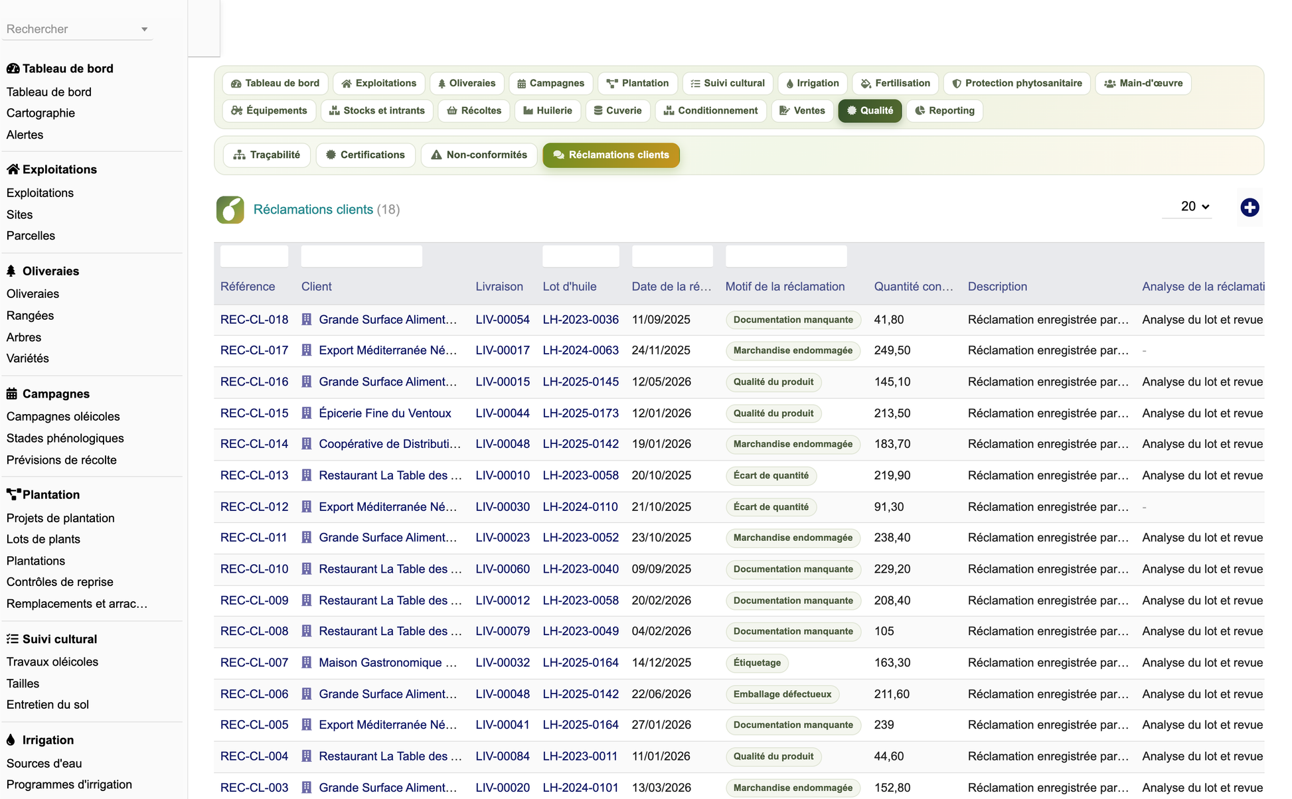Open the Reporting module tab
Screen dimensions: 1292x799
[x=944, y=110]
